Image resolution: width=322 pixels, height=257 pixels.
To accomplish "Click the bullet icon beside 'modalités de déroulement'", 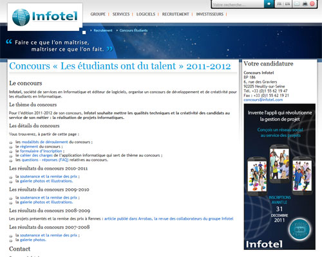I will 11,143.
